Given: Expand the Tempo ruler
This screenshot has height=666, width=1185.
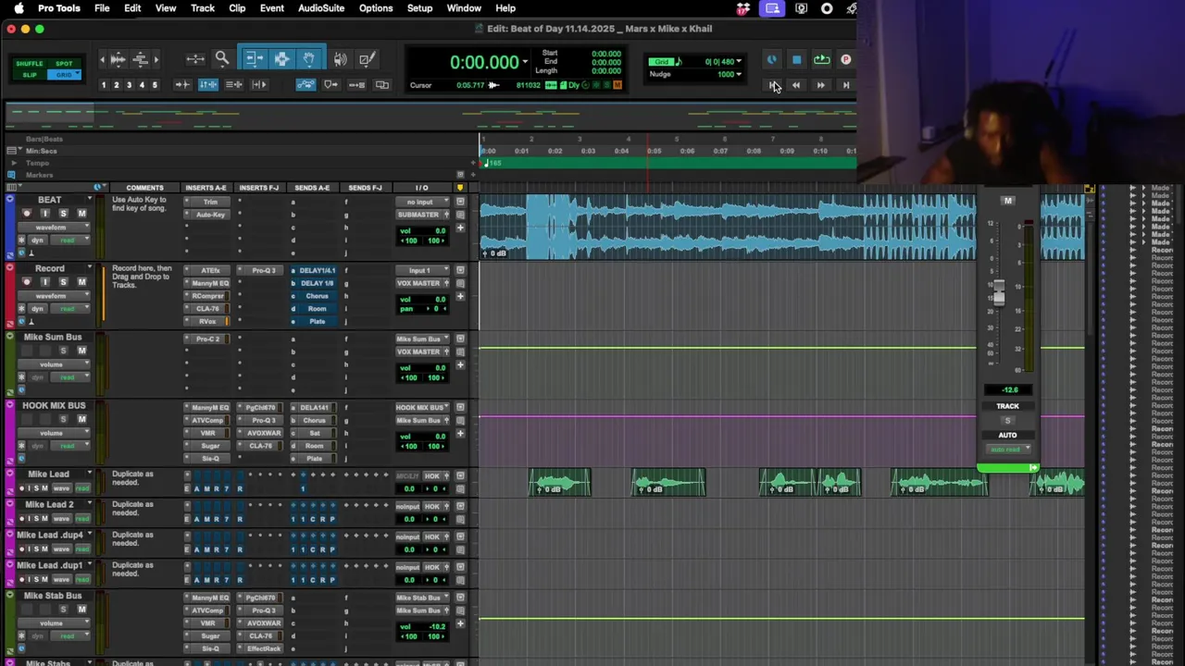Looking at the screenshot, I should [x=13, y=163].
